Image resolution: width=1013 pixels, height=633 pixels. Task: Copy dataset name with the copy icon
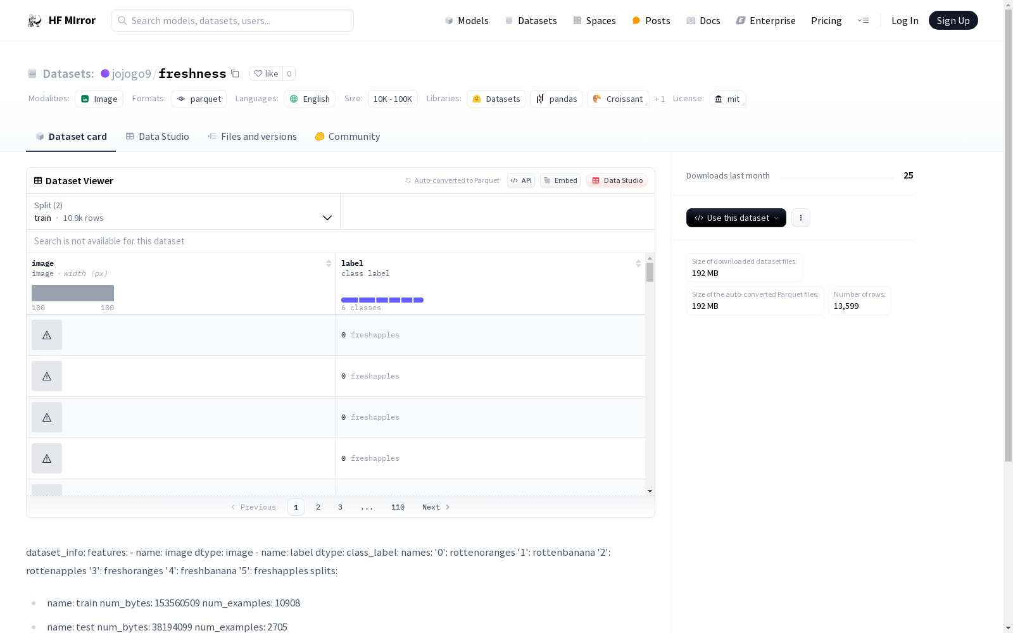(x=235, y=73)
